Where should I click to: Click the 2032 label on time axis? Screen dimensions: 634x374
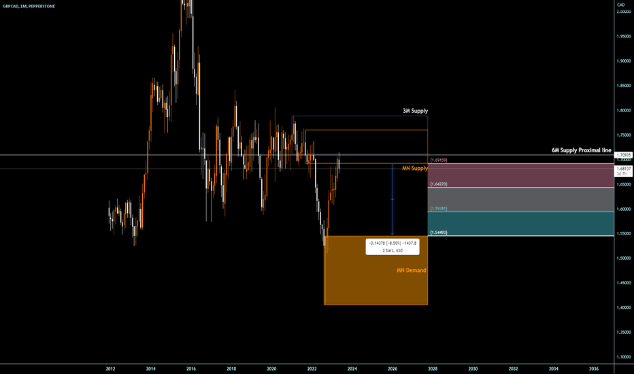(x=513, y=369)
